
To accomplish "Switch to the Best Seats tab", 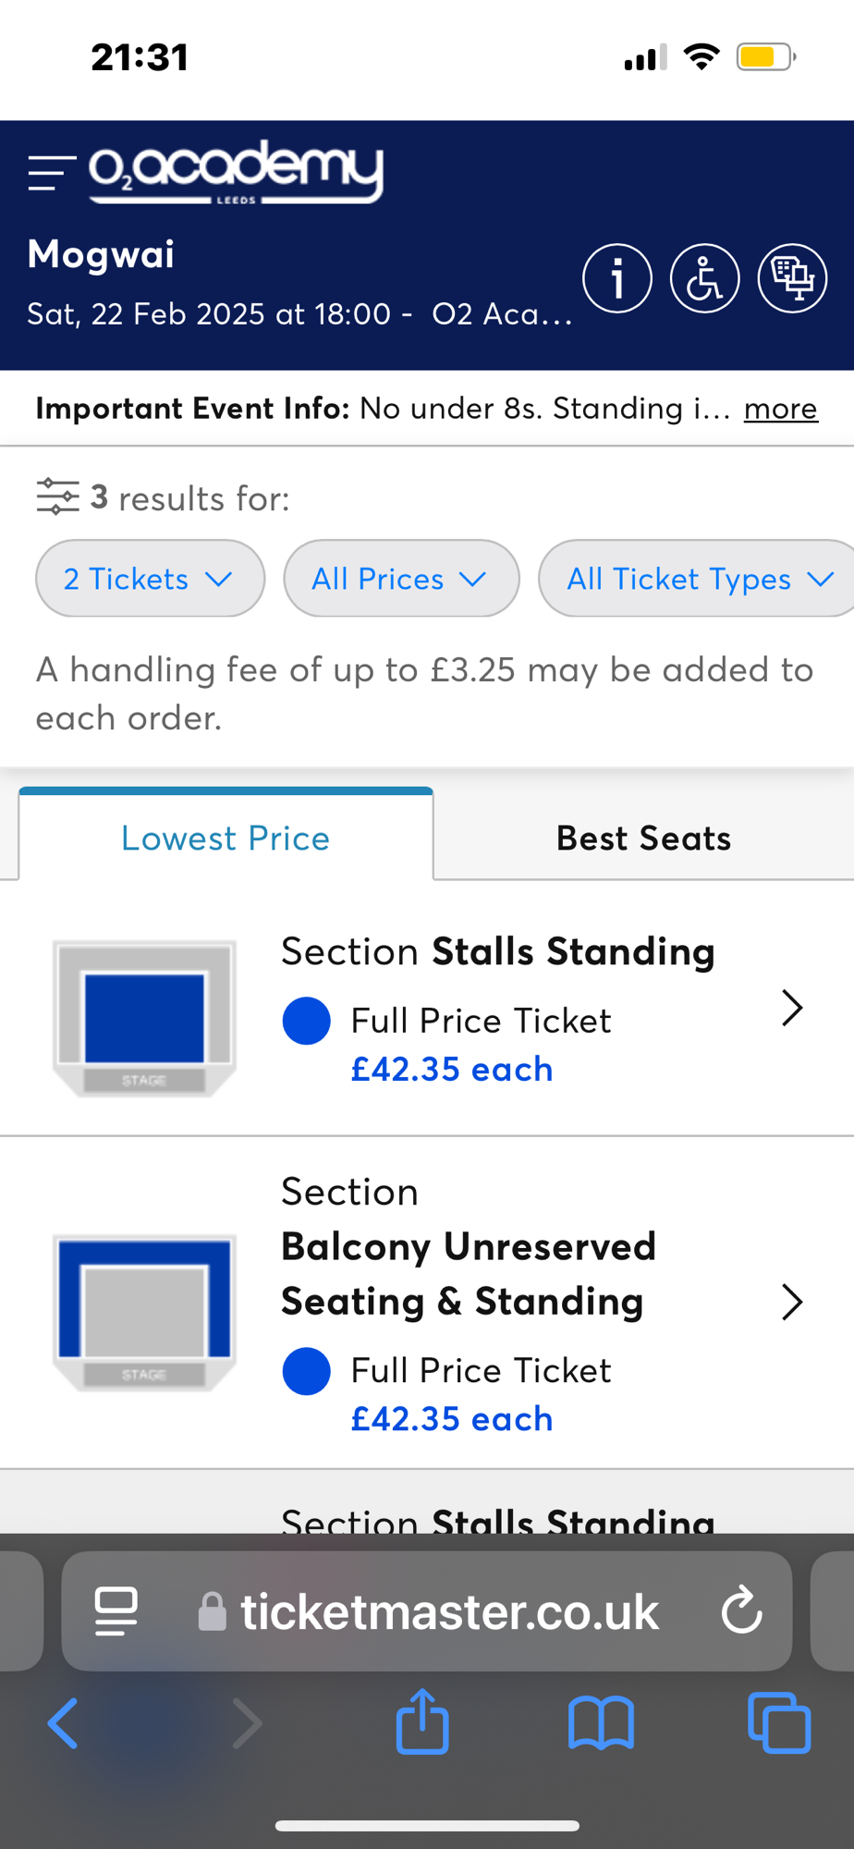I will (x=643, y=838).
